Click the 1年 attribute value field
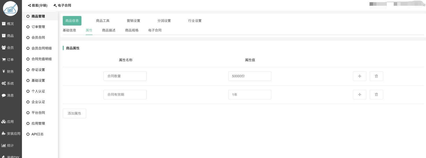Viewport: 426px width, 158px height. click(x=249, y=95)
